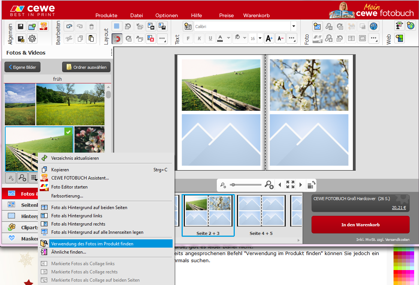Viewport: 419px width, 285px height.
Task: Toggle the grid display in Layout toolbar
Action: click(116, 26)
